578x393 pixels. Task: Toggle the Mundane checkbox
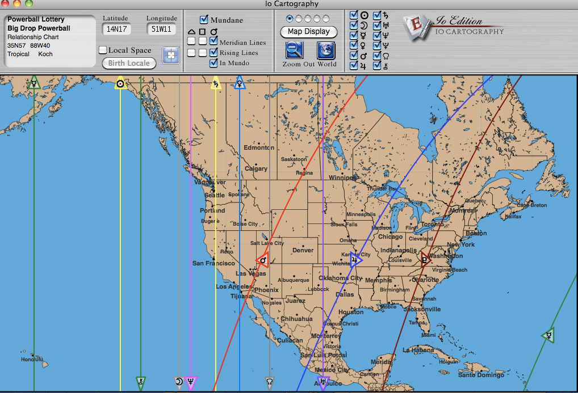[203, 19]
